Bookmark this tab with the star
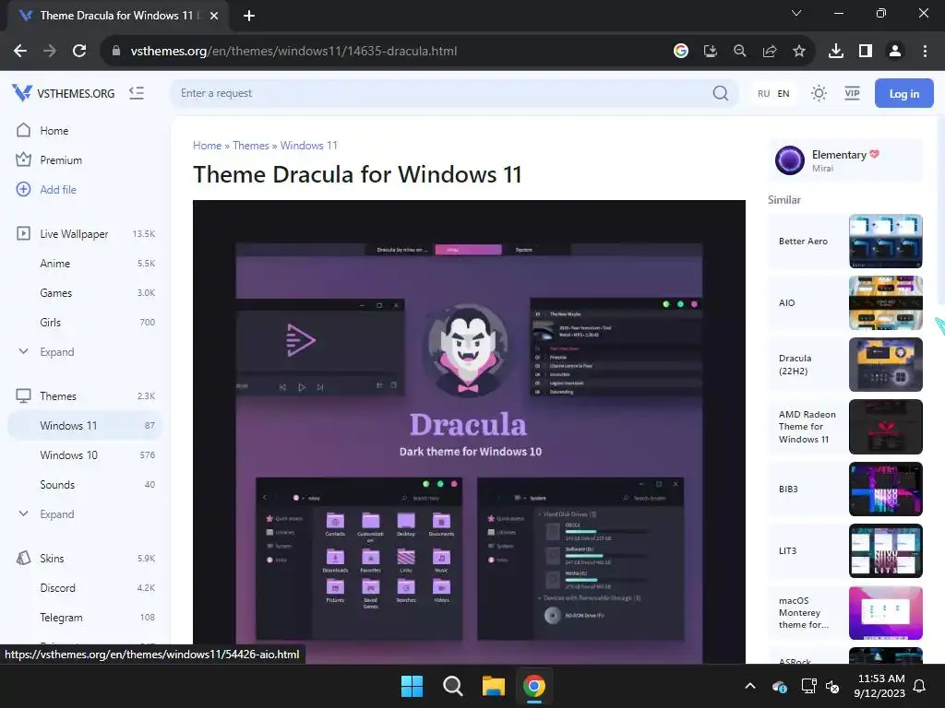 tap(799, 52)
